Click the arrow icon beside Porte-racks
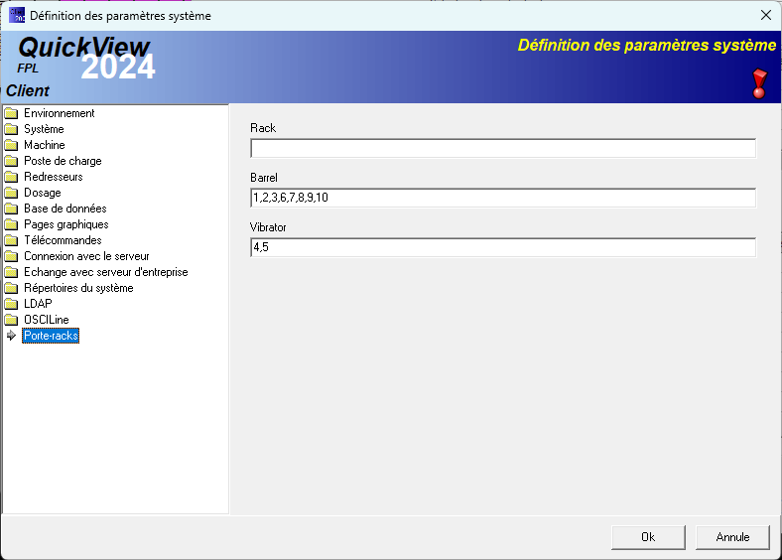This screenshot has width=782, height=560. tap(11, 336)
